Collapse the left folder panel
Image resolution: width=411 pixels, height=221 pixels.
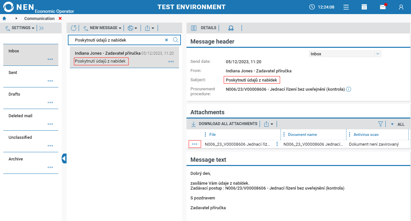click(64, 159)
